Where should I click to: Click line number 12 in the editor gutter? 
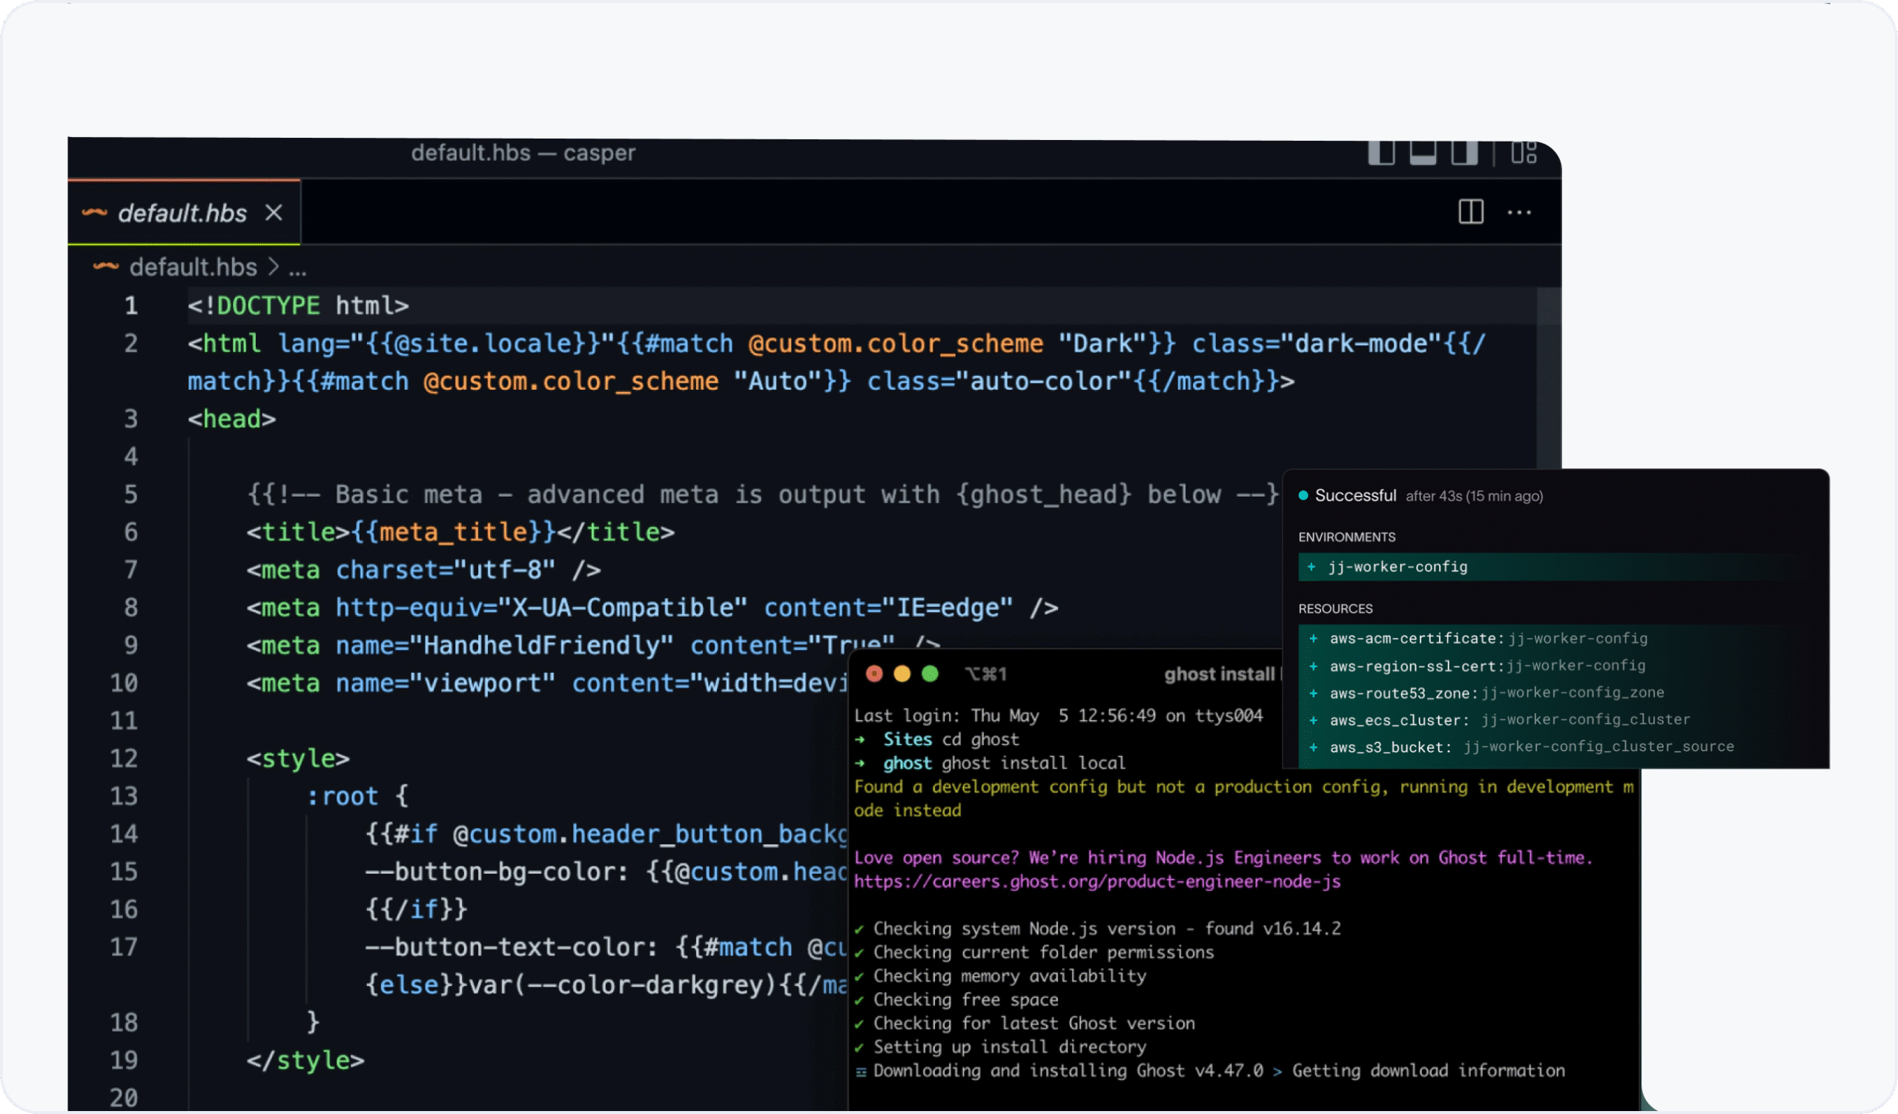pos(124,758)
